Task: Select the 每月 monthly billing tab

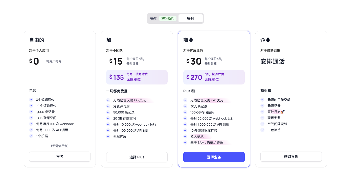Action: (x=190, y=18)
